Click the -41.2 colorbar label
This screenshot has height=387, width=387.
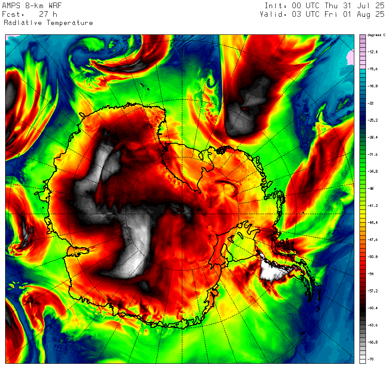coord(372,206)
